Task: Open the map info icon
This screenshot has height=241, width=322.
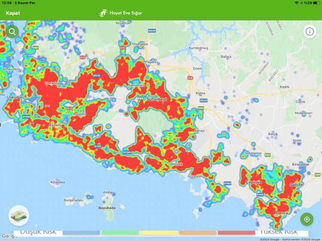Action: pos(310,31)
